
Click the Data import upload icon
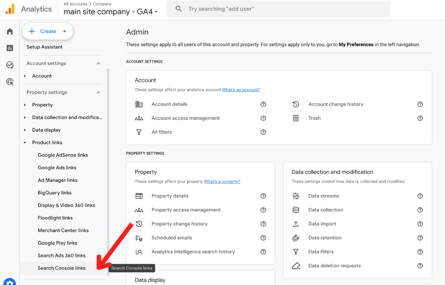click(296, 224)
